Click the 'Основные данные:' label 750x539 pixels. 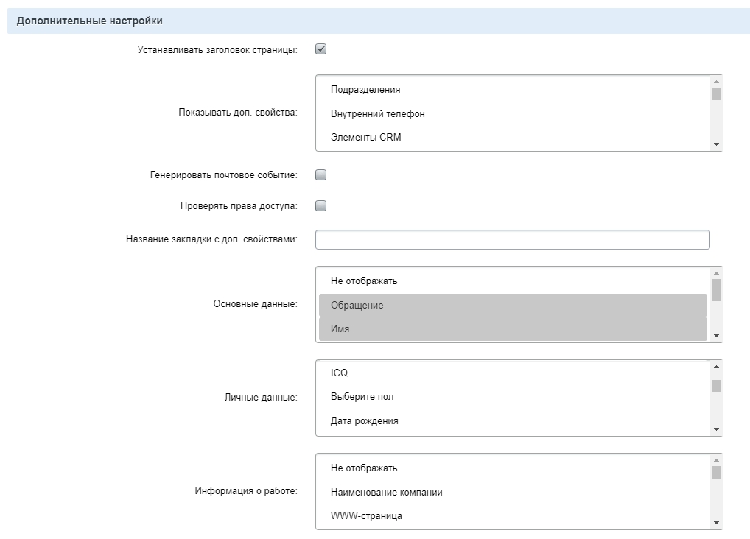pos(255,303)
